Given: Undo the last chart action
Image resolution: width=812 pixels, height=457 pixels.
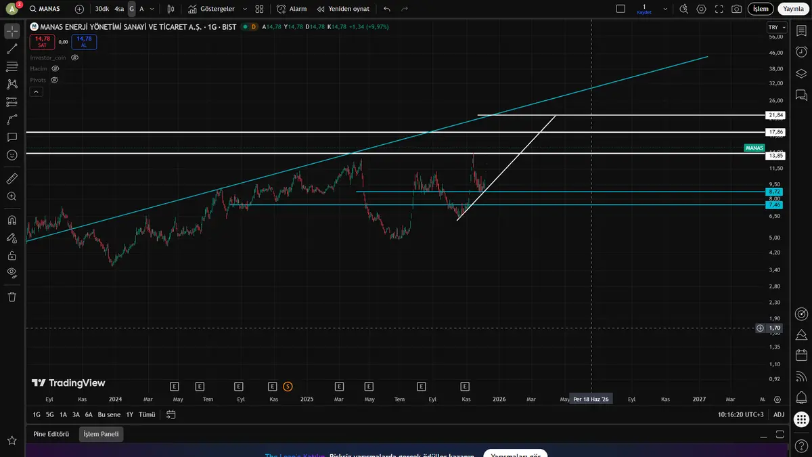Looking at the screenshot, I should click(x=386, y=9).
